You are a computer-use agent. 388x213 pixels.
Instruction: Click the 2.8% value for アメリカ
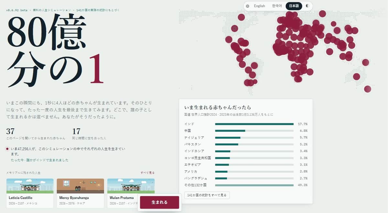pyautogui.click(x=303, y=171)
